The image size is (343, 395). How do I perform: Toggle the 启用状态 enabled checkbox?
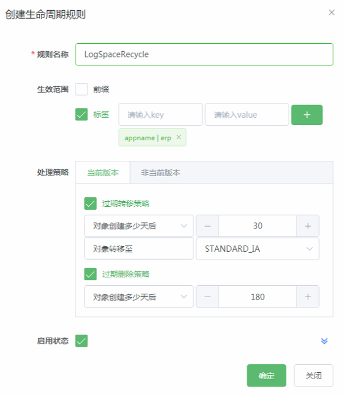pos(82,341)
